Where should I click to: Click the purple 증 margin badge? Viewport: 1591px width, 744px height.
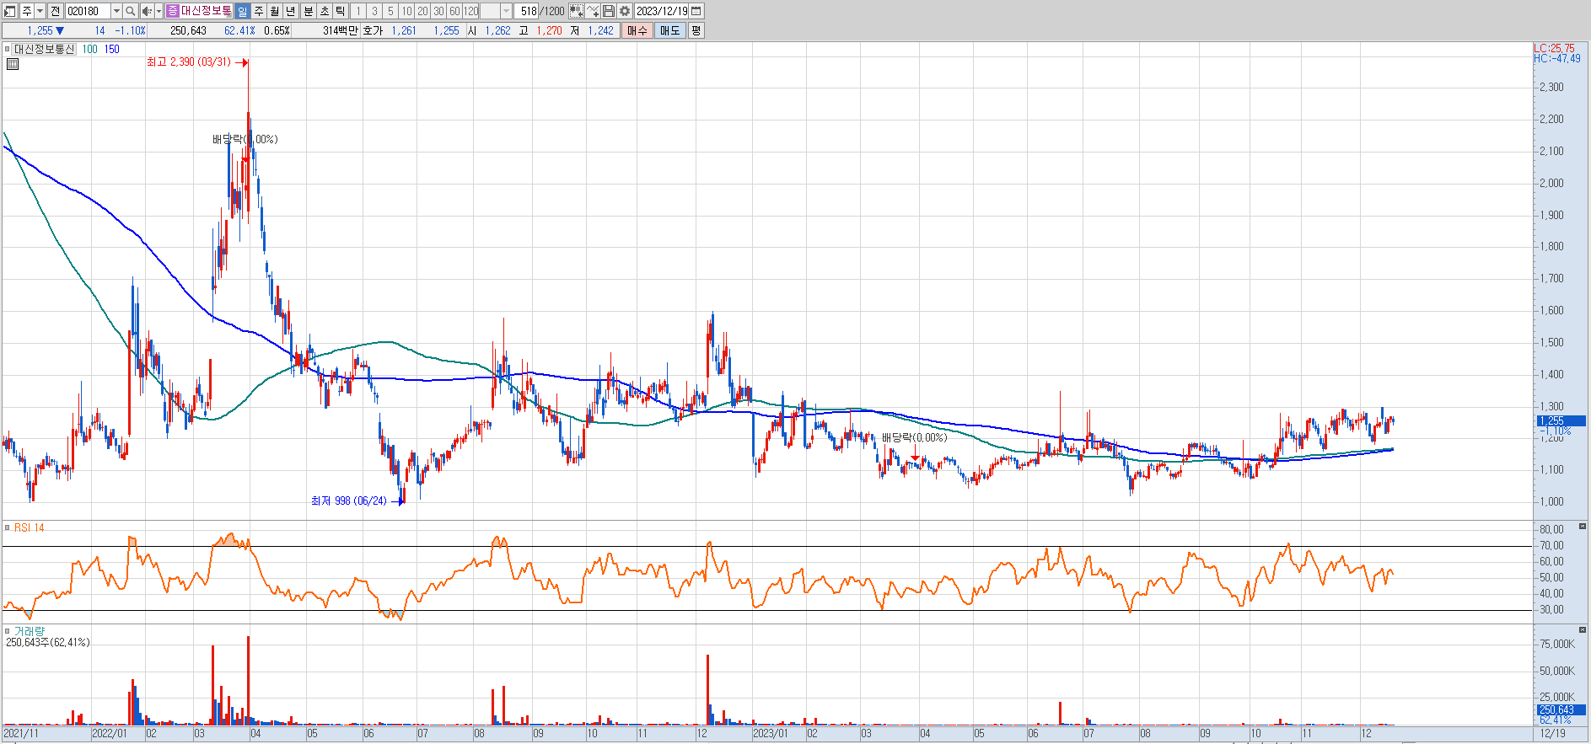click(173, 11)
